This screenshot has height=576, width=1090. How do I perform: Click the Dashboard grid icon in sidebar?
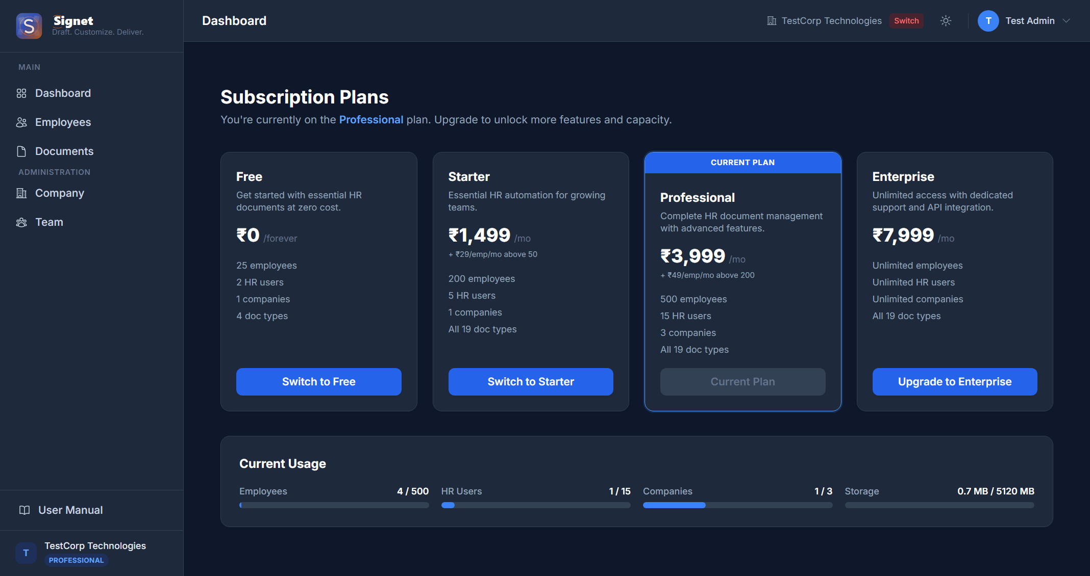pos(21,93)
